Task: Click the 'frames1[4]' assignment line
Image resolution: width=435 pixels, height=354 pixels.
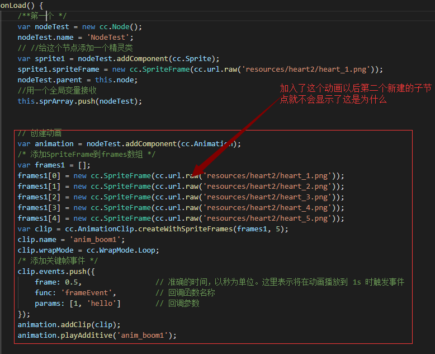Action: click(181, 218)
